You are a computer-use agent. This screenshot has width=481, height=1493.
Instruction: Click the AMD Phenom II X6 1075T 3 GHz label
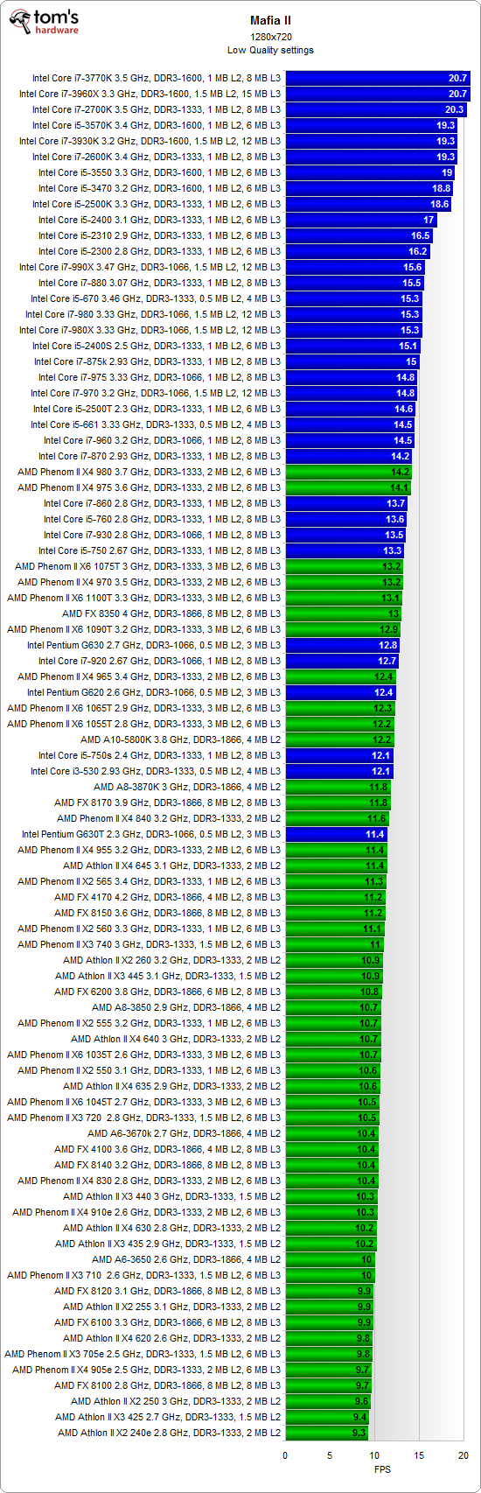pyautogui.click(x=148, y=566)
